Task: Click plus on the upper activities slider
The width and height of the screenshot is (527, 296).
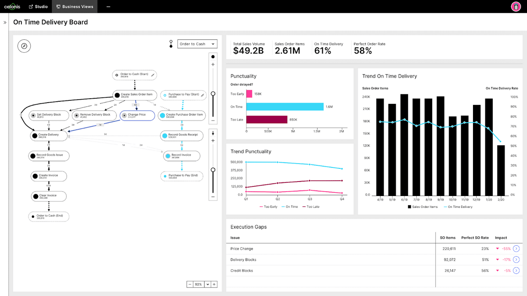Action: pyautogui.click(x=213, y=64)
